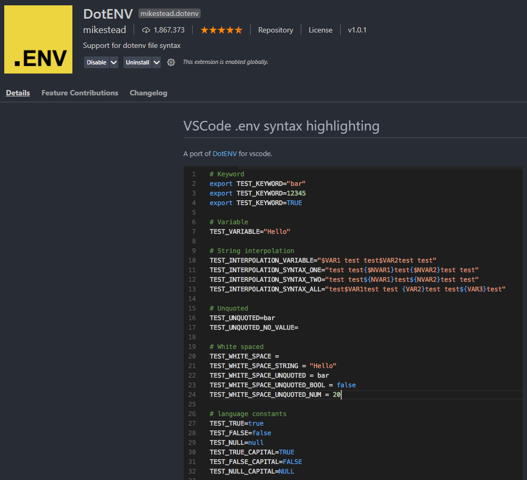Click the TEST_WHITE_SPACE_STRING code line
The image size is (527, 480).
point(273,365)
